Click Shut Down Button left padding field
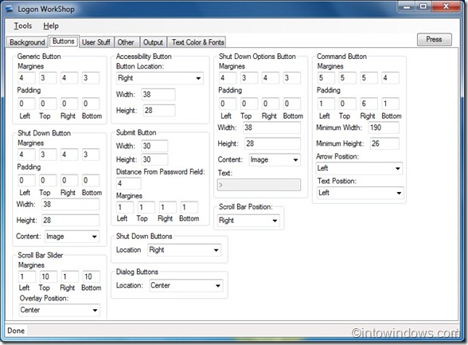Screen dimensions: 468x345 (x=26, y=180)
